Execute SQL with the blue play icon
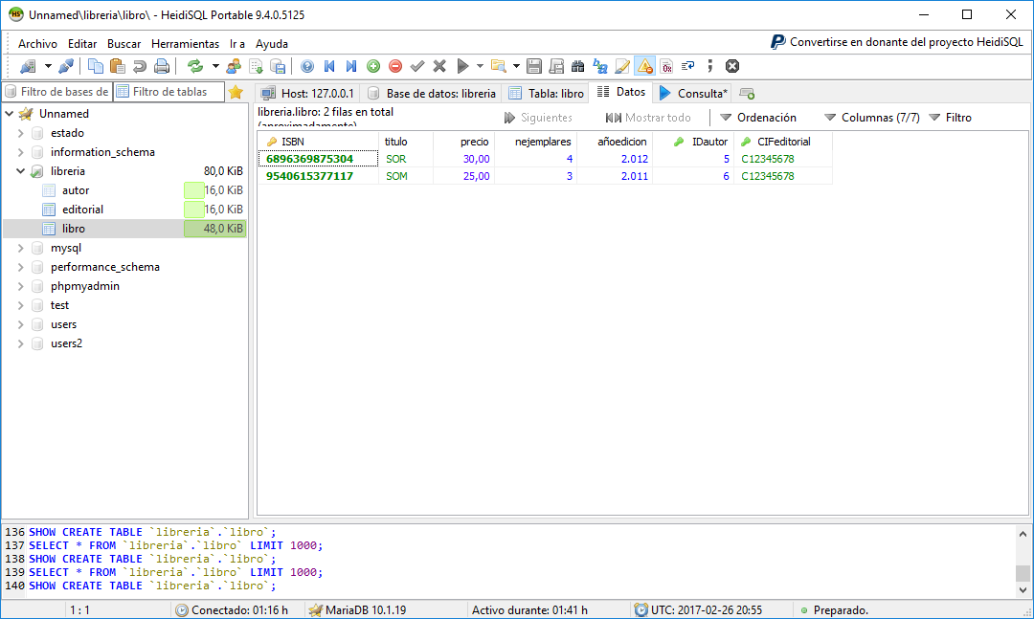 (461, 65)
